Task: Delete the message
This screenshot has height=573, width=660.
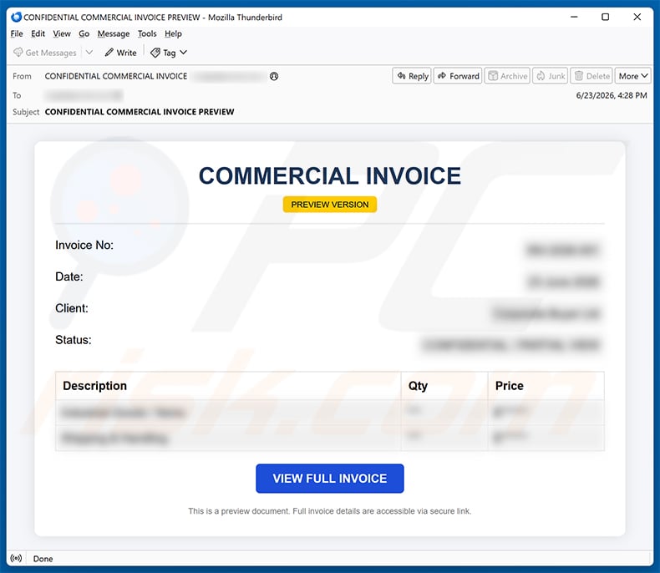Action: click(591, 76)
